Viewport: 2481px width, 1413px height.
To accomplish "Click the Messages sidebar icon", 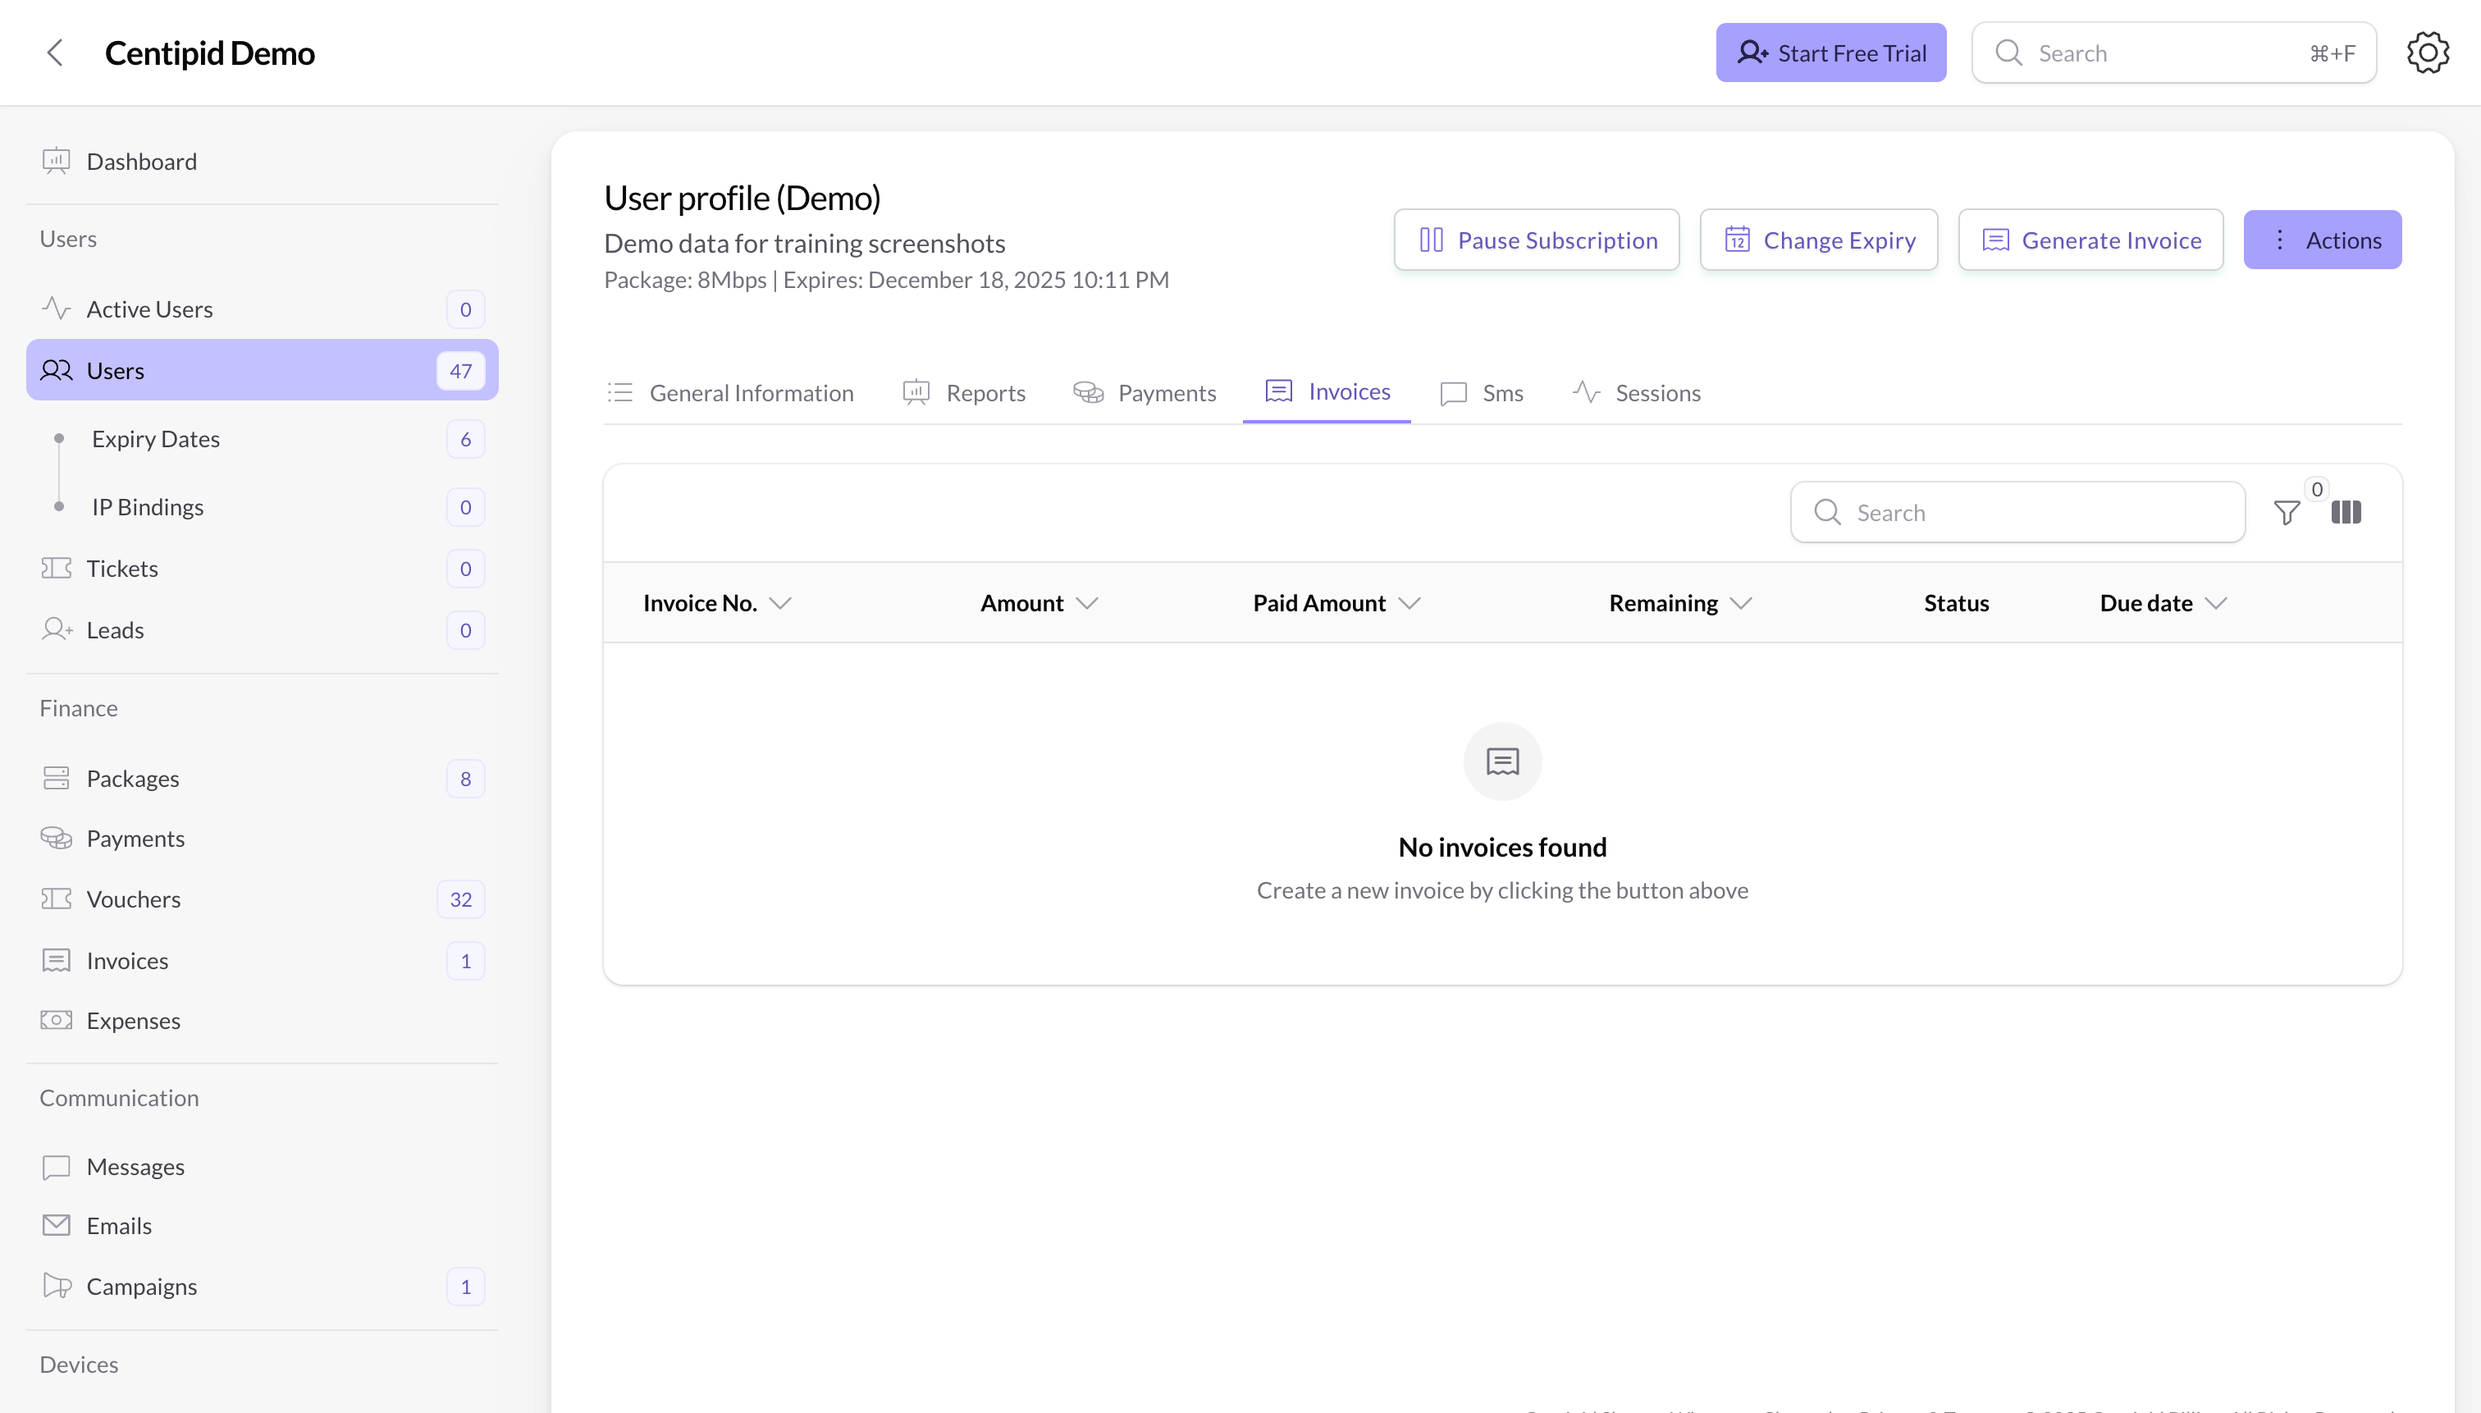I will coord(55,1167).
